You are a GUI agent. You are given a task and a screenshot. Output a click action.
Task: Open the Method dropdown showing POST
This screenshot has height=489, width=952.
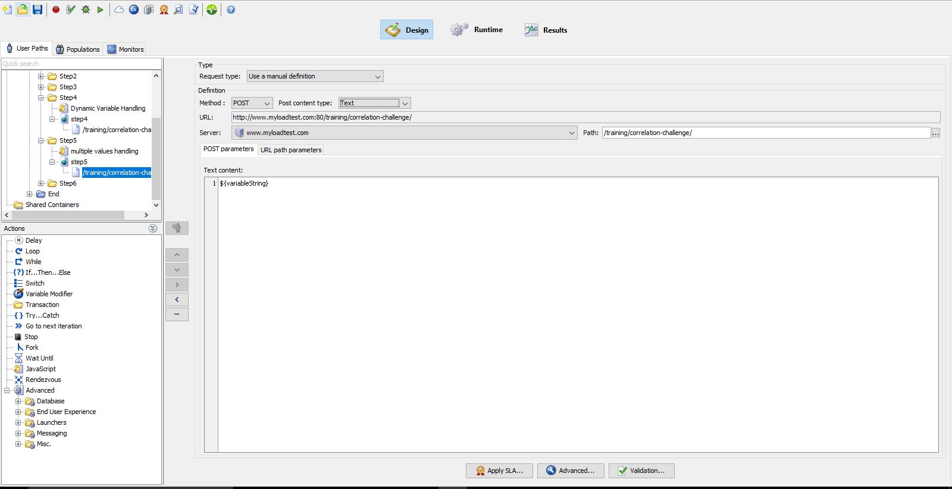coord(252,103)
